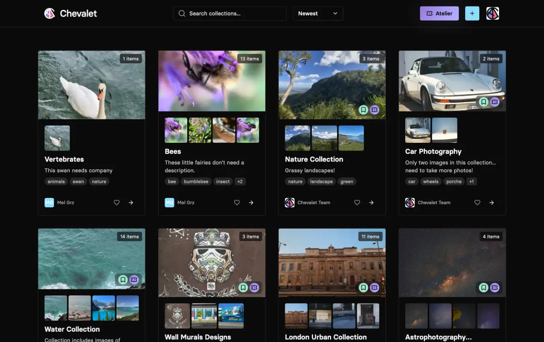Select the landscape tag on Nature Collection
Screen dimensions: 544x342
click(321, 182)
